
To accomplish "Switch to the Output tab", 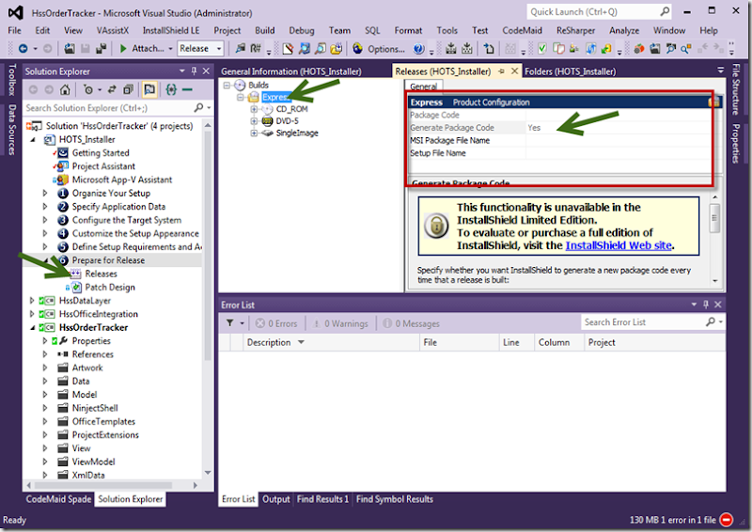I will coord(276,499).
